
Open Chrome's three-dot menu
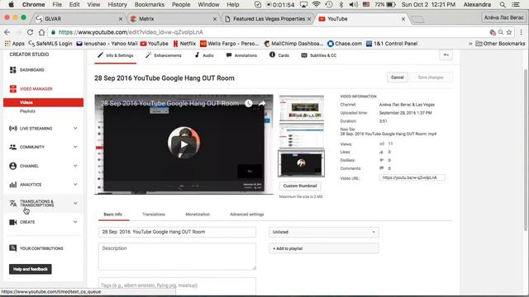click(x=521, y=32)
